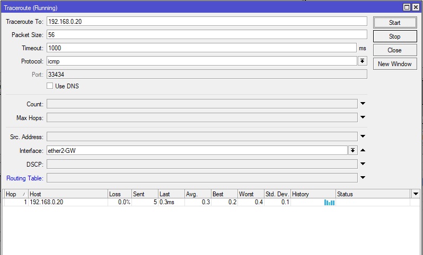Expand the Count field
This screenshot has width=423, height=255.
(x=363, y=104)
